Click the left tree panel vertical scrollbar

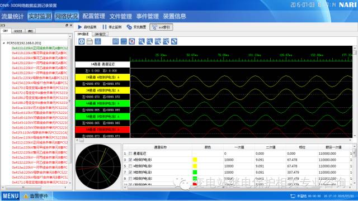[70, 109]
